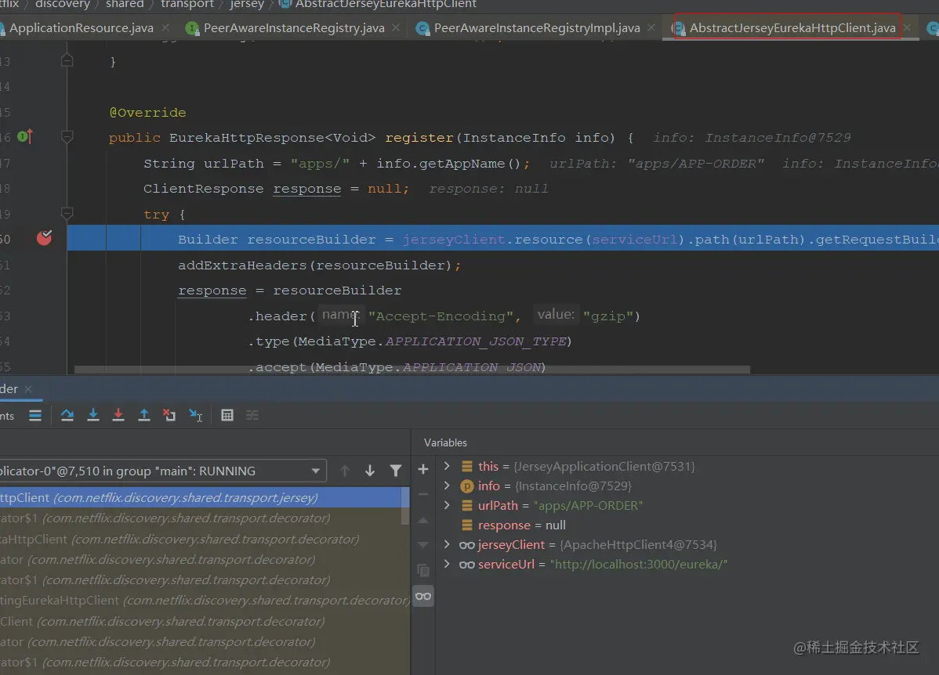
Task: Close the PeerAwareInstanceRegistry.java tab
Action: point(396,27)
